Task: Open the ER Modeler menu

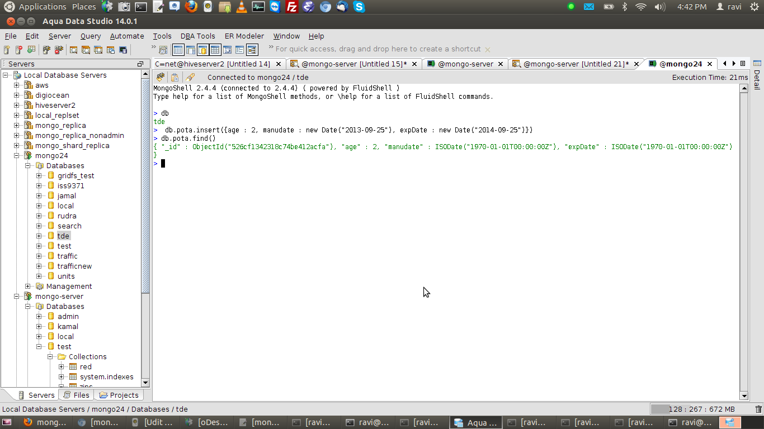Action: 244,36
